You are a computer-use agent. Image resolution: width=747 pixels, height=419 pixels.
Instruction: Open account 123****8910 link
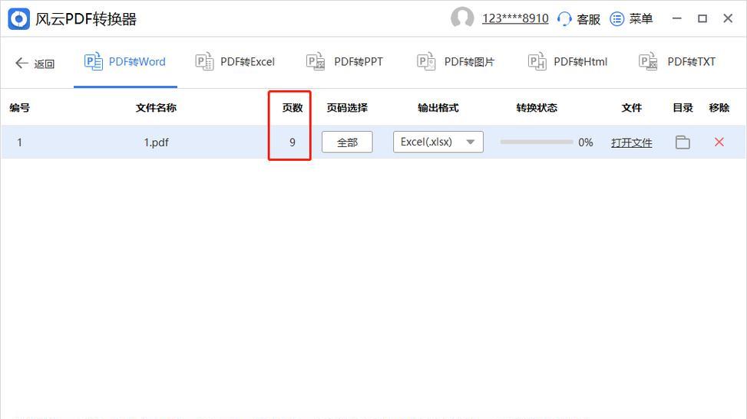point(515,18)
